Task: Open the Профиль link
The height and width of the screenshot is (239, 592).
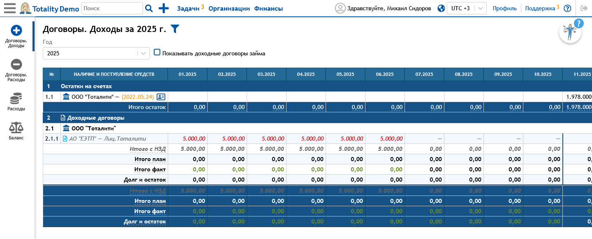Action: (504, 8)
